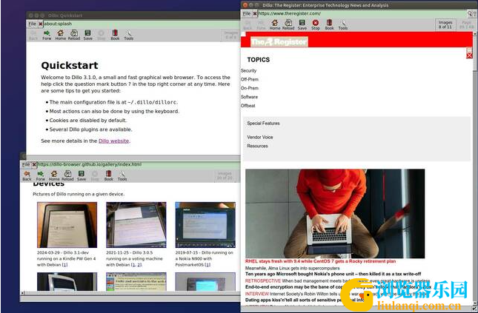Click Home icon in The Register window

[275, 23]
